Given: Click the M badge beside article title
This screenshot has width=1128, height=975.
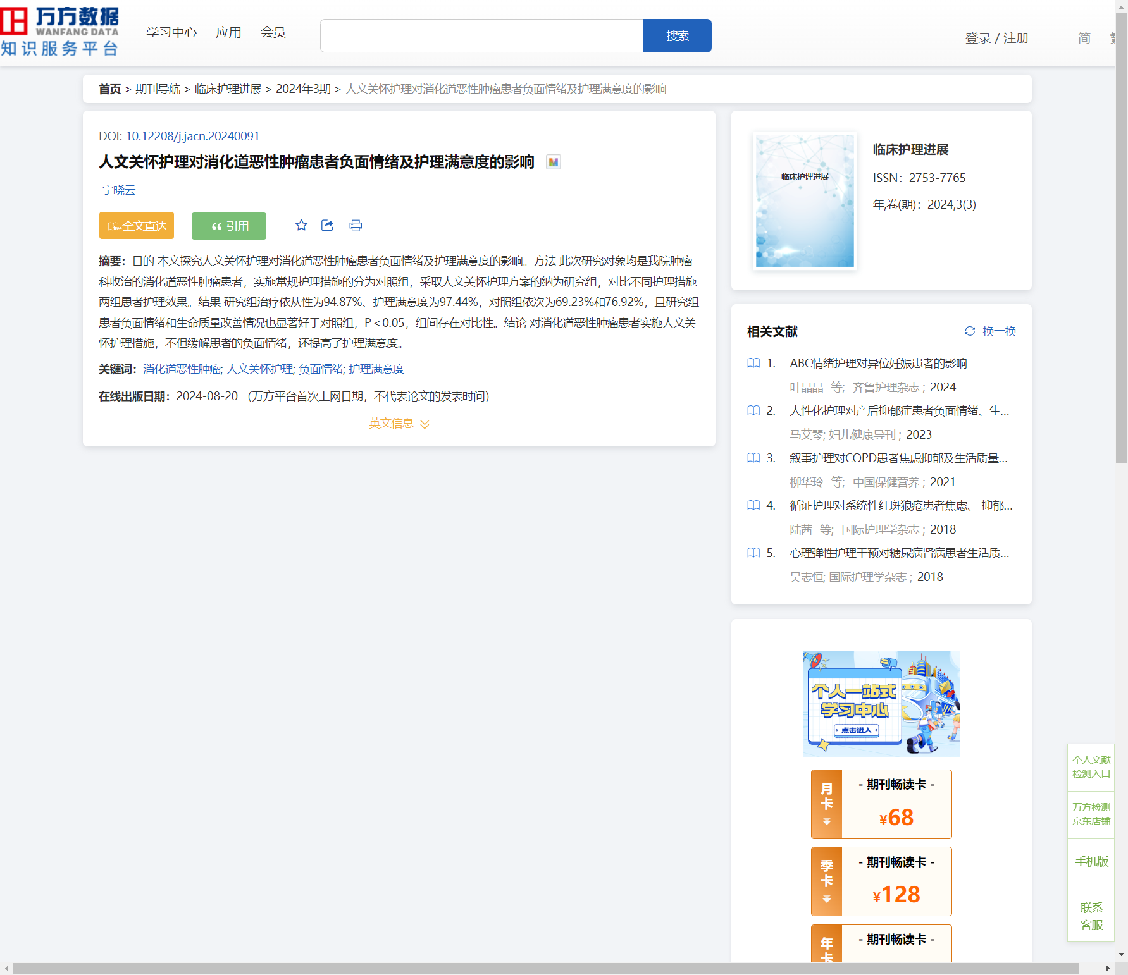Looking at the screenshot, I should (554, 162).
